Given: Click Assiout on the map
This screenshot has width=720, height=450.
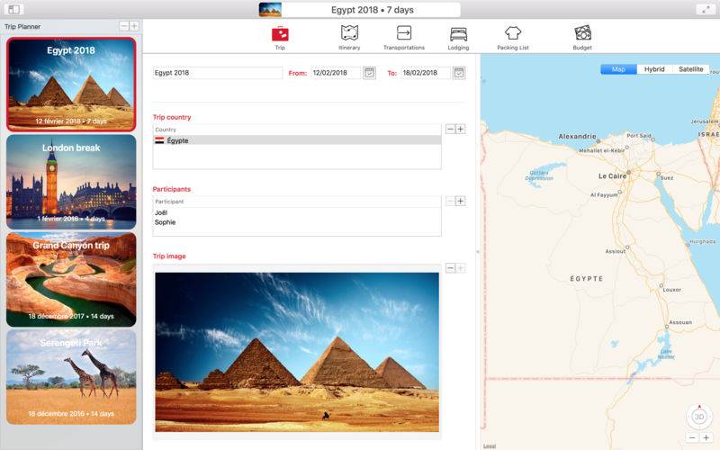Looking at the screenshot, I should click(616, 251).
